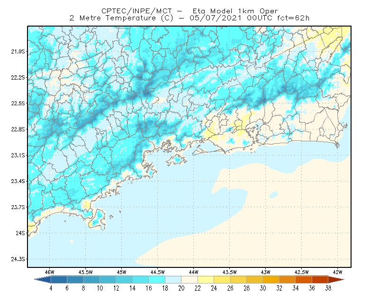The width and height of the screenshot is (379, 293).
Task: Click the 'CPTEC/INPE/MCT' title text
Action: (x=136, y=11)
